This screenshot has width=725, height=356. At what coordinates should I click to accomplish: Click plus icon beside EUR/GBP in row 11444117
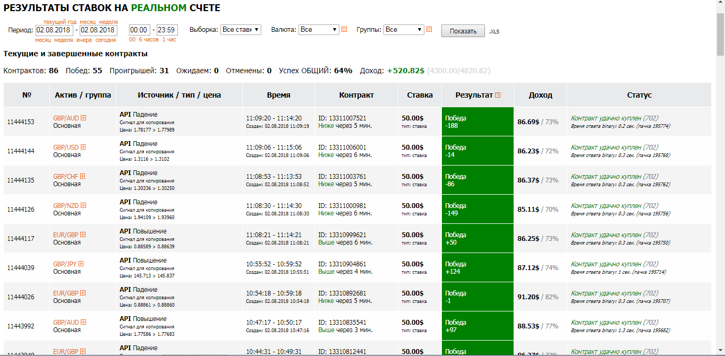click(83, 235)
